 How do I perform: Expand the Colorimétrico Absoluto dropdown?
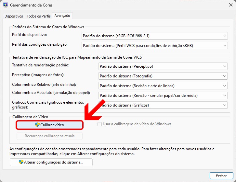[x=163, y=96]
